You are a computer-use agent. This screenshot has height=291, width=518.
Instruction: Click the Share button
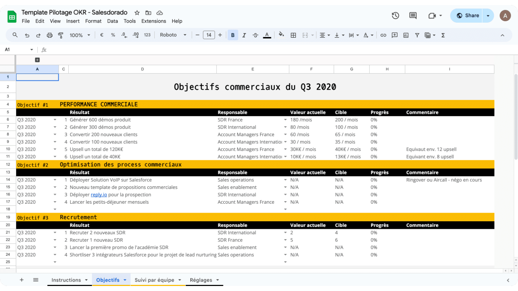click(467, 15)
